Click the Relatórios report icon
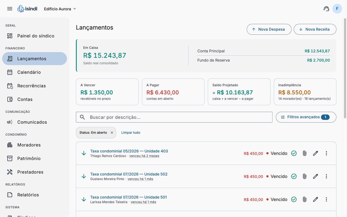 coord(10,195)
